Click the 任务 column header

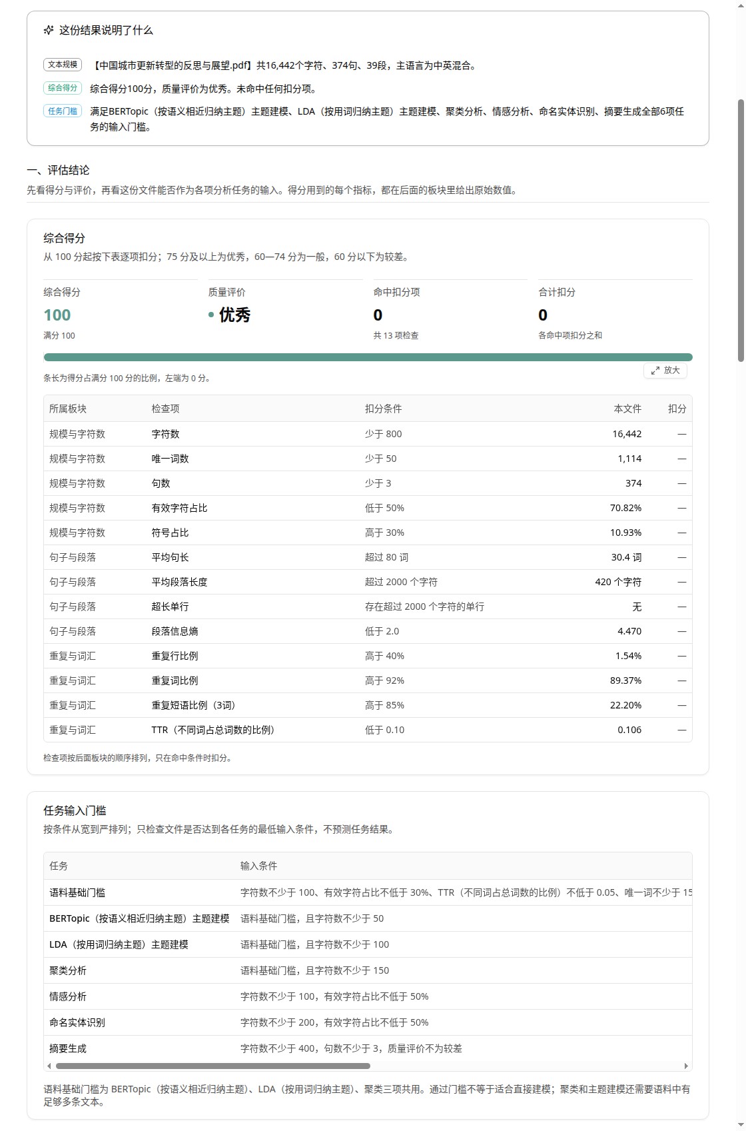(59, 866)
